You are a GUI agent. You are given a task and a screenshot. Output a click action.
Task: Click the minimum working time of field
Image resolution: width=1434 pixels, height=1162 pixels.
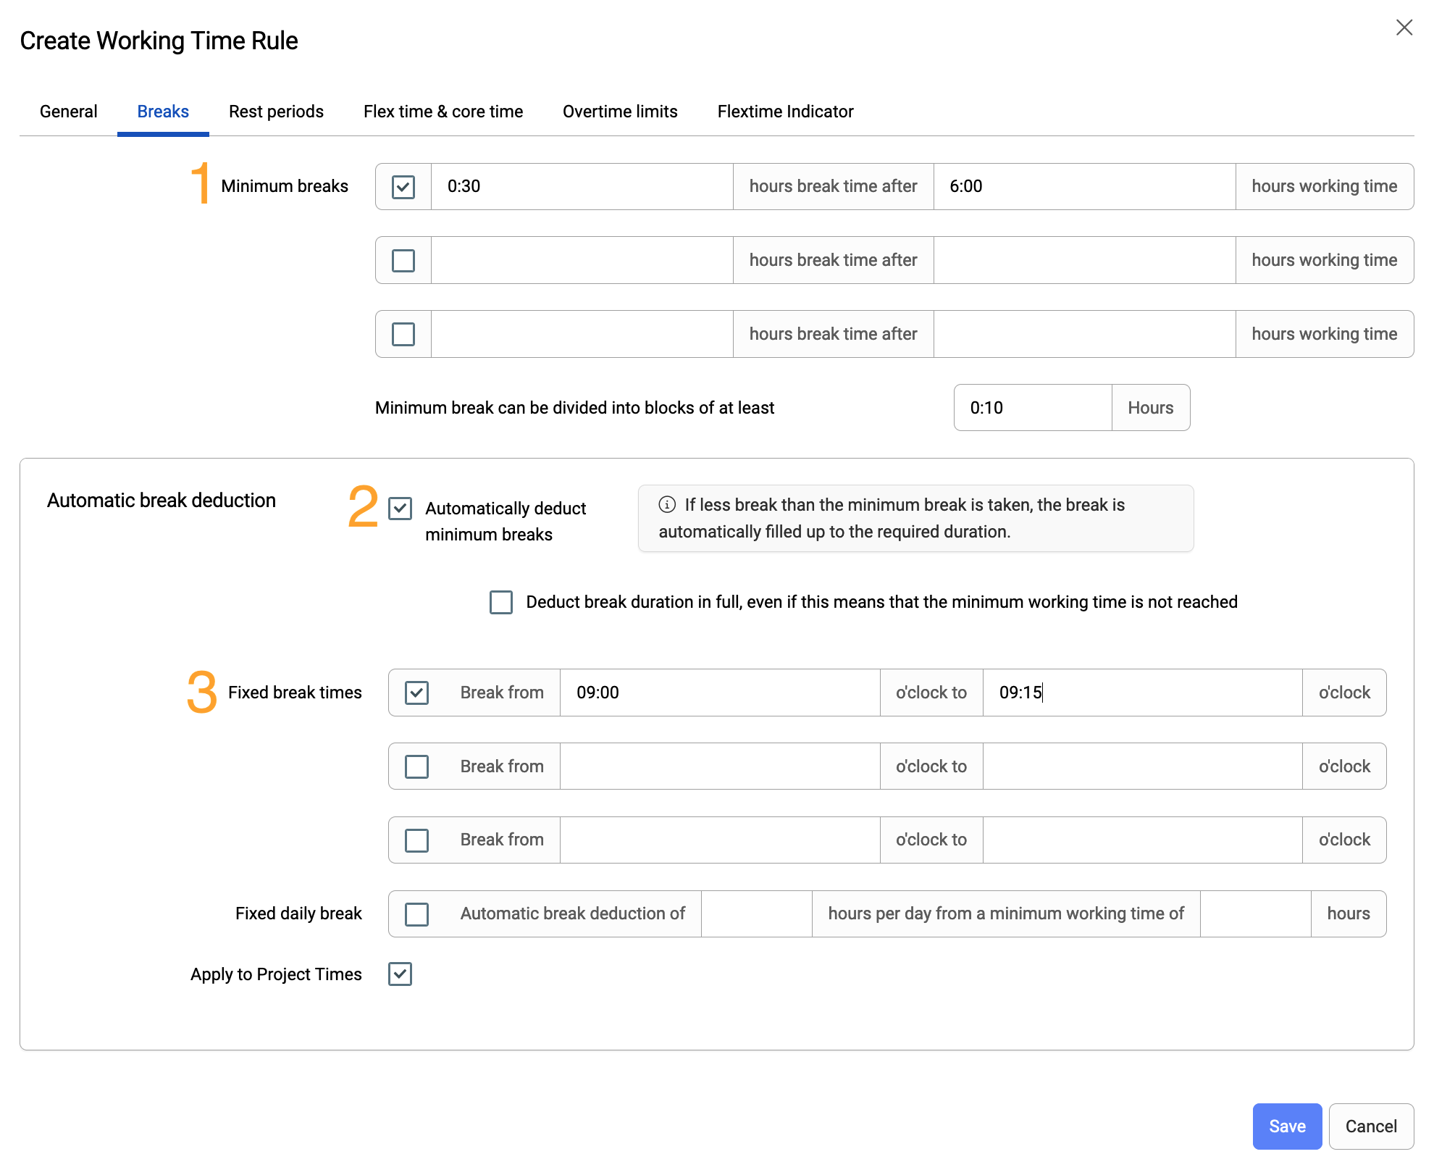coord(1255,914)
